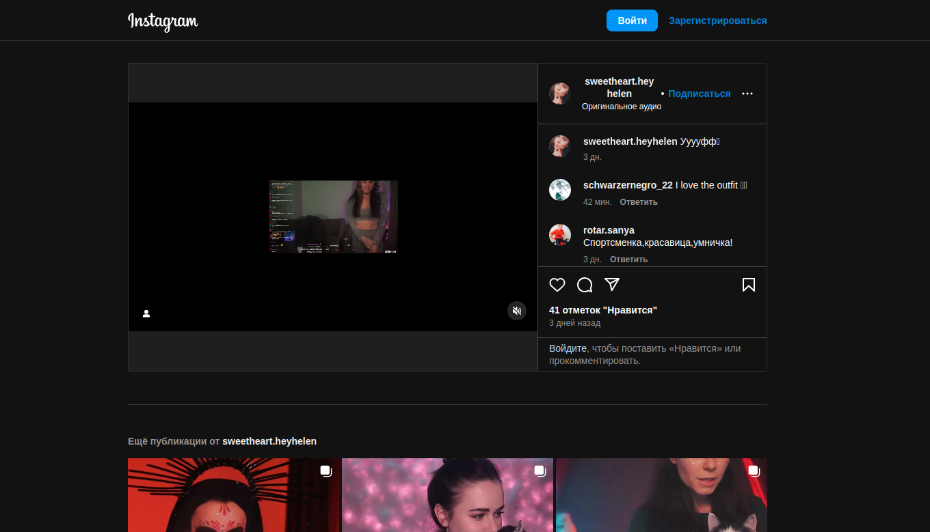Viewport: 930px width, 532px height.
Task: Click the Войдите link below the likes
Action: [x=568, y=348]
